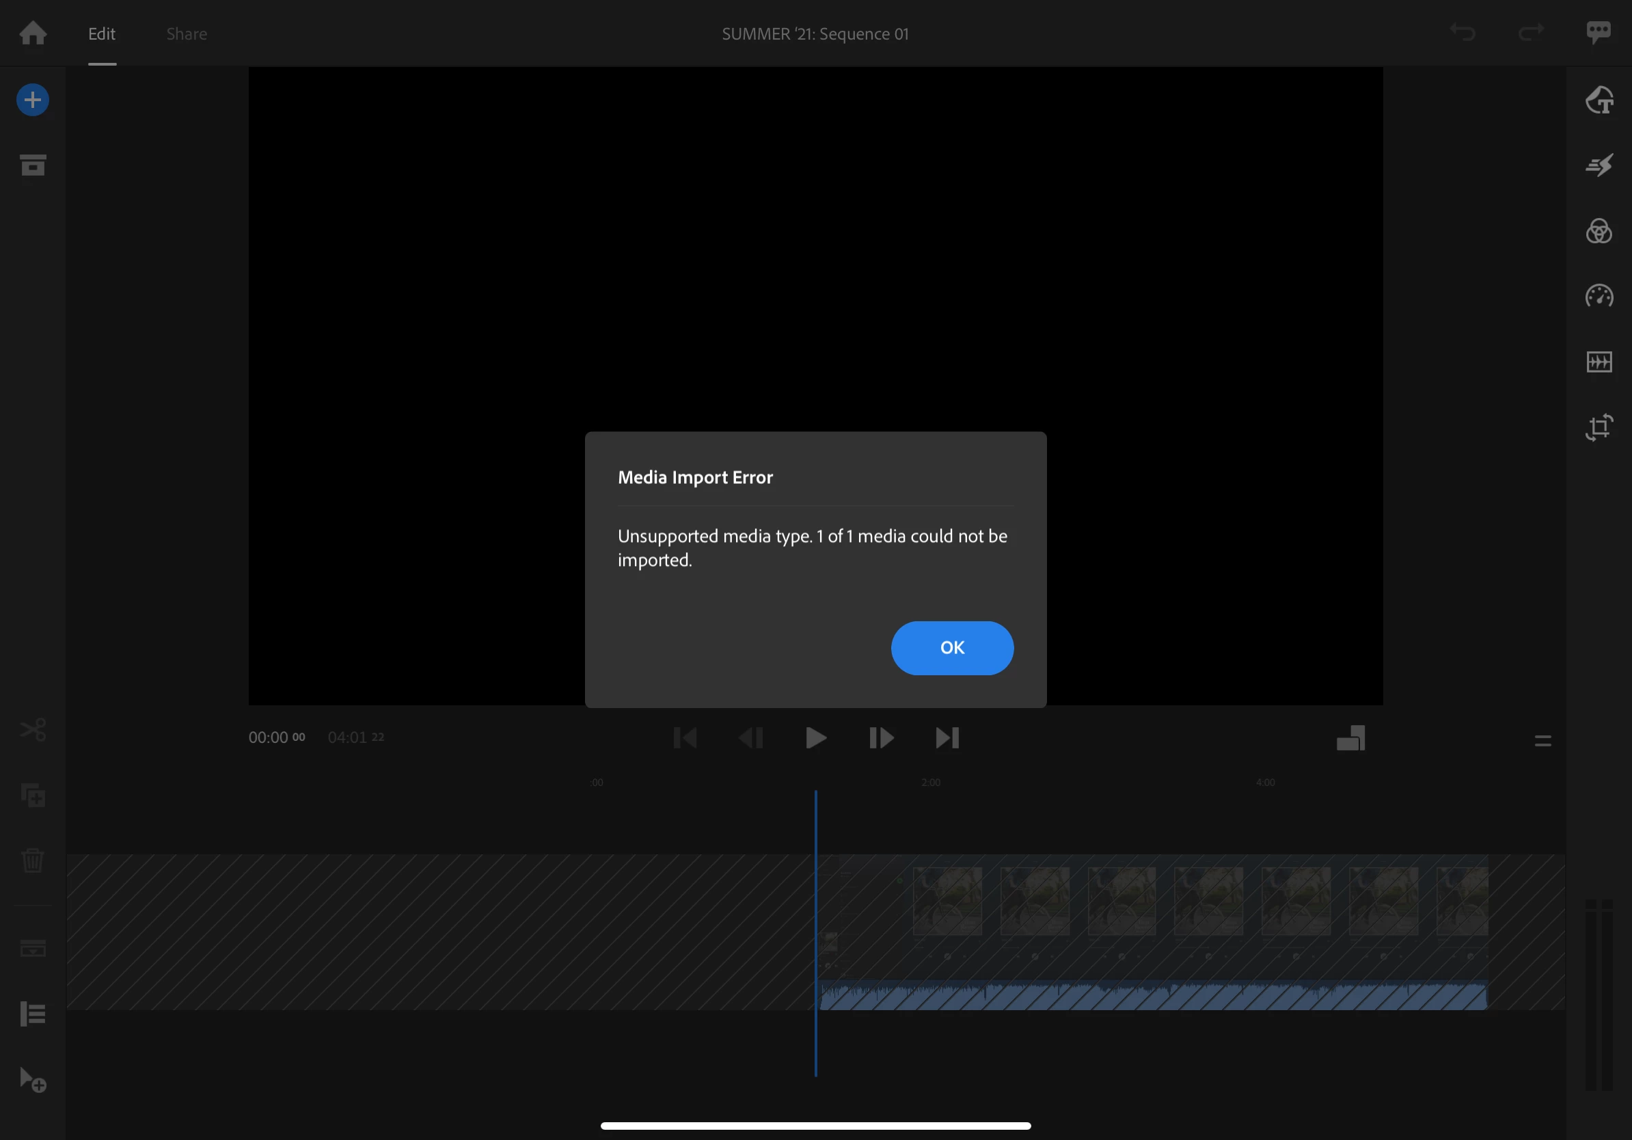Click the Delete trash icon

33,860
